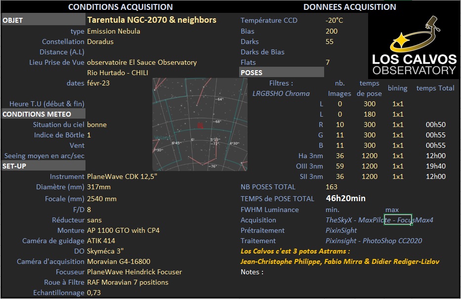Select the Moravian G4-16800 camera cell
Viewport: 461px width, 299px height.
(119, 261)
